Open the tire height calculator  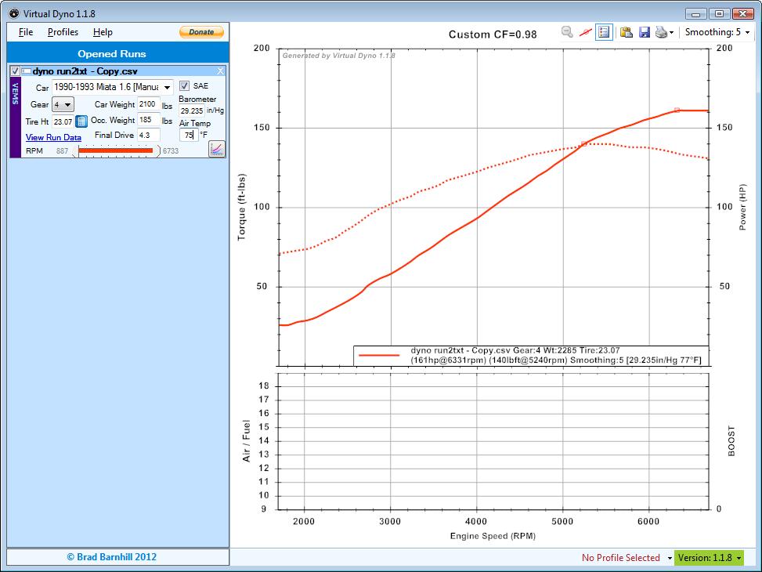[81, 121]
